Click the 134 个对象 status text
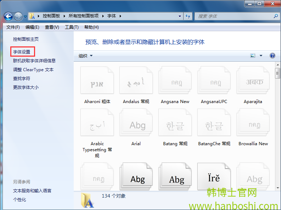This screenshot has width=281, height=210. coord(114,196)
